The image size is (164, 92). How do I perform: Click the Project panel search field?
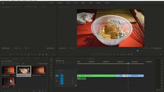point(12,64)
